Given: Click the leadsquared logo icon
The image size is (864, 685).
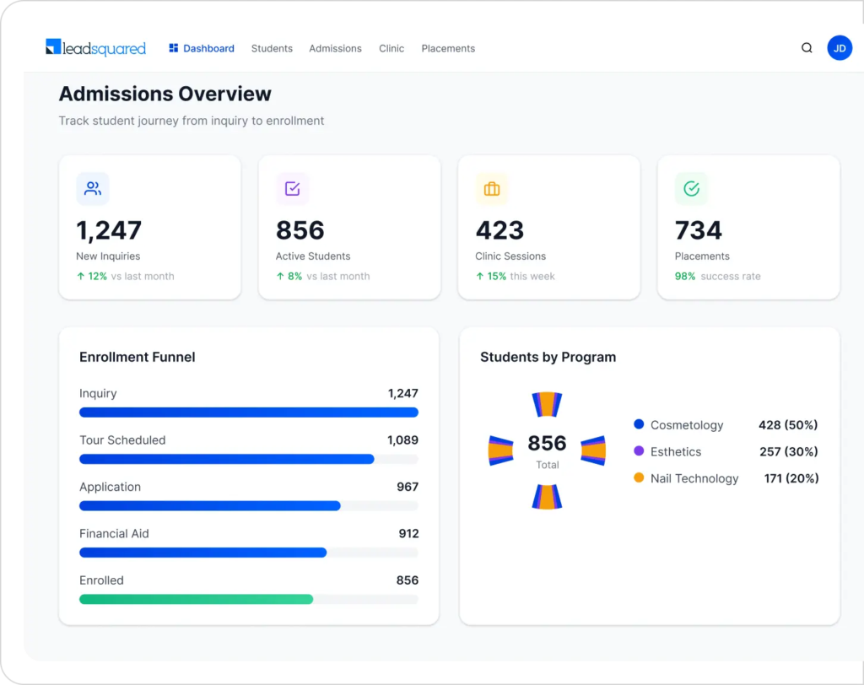Looking at the screenshot, I should 51,48.
